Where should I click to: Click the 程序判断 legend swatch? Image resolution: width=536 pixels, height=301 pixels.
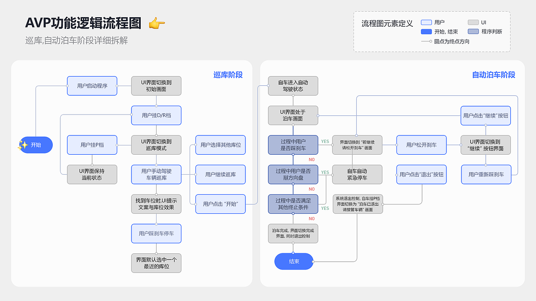[472, 31]
